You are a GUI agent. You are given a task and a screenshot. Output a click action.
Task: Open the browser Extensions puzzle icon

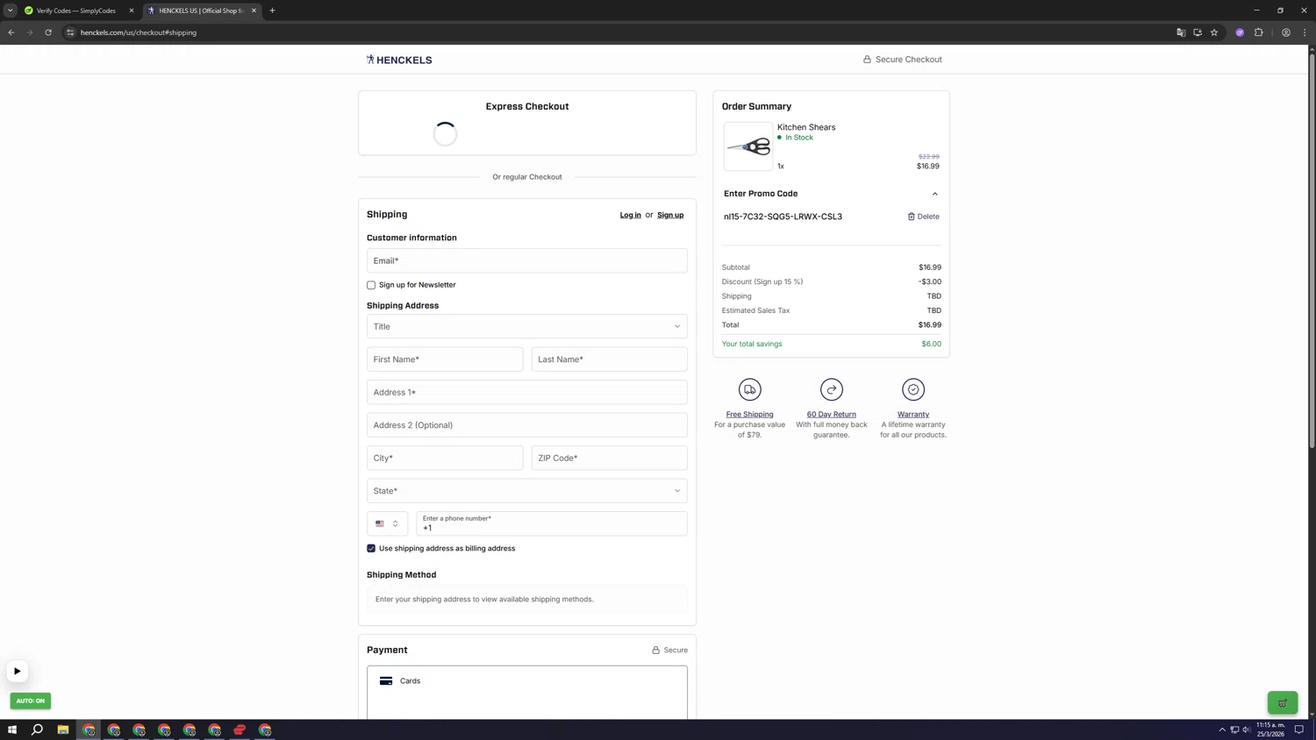(x=1259, y=32)
